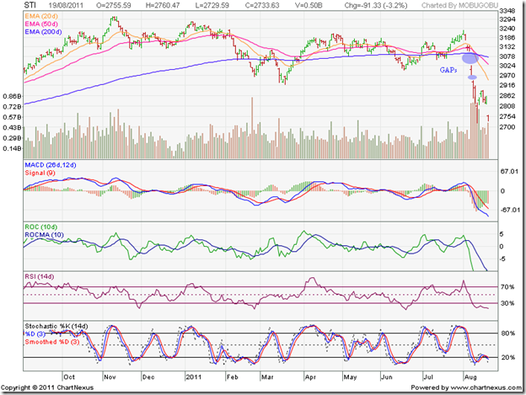
Task: Click the 80% stochastic level label
Action: pos(508,334)
